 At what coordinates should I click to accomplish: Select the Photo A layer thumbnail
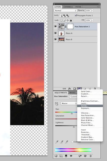pyautogui.click(x=61, y=33)
